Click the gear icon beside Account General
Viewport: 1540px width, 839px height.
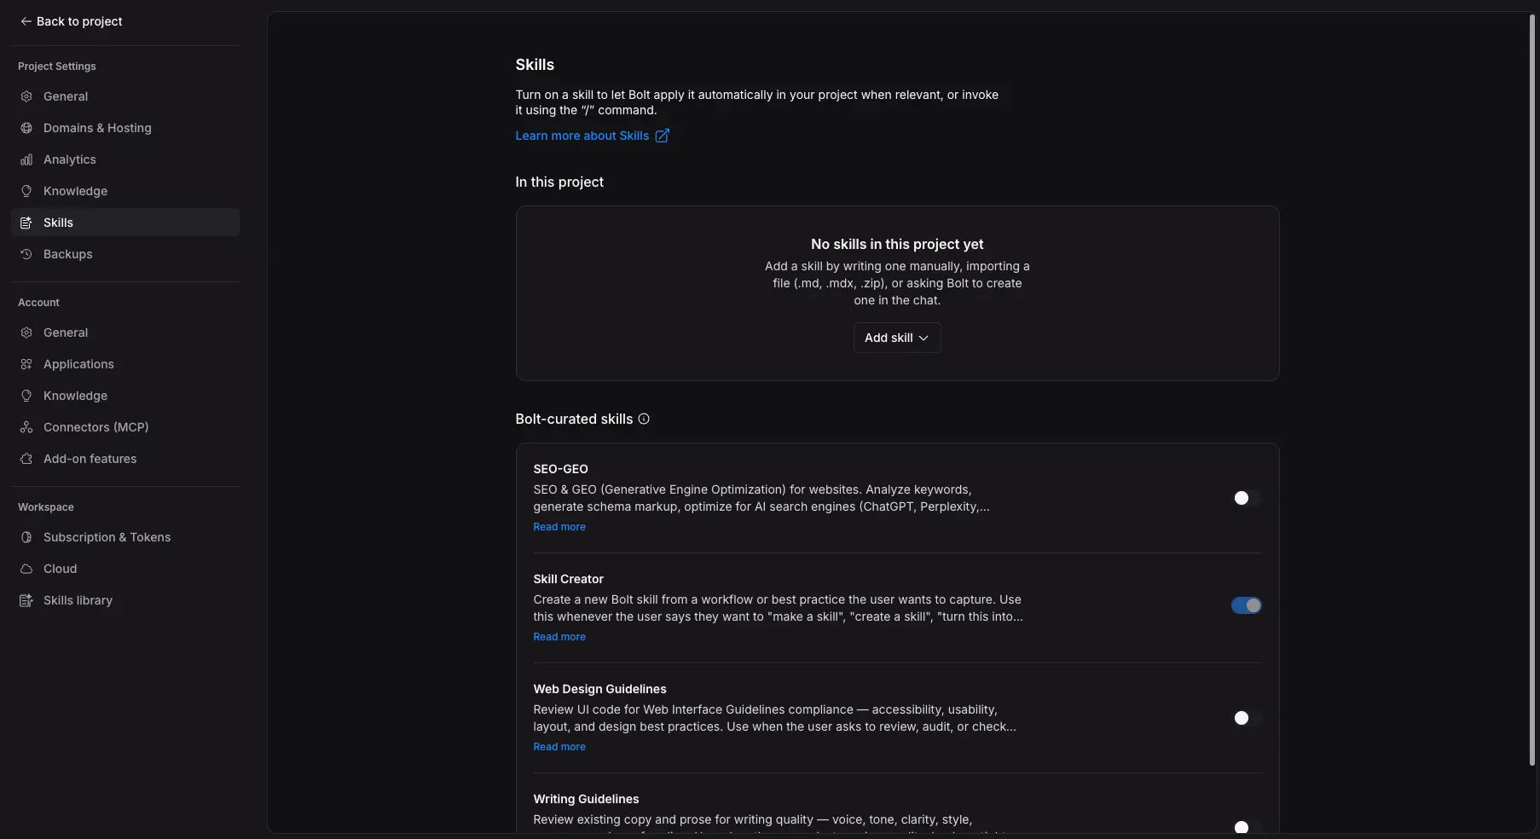(x=26, y=333)
